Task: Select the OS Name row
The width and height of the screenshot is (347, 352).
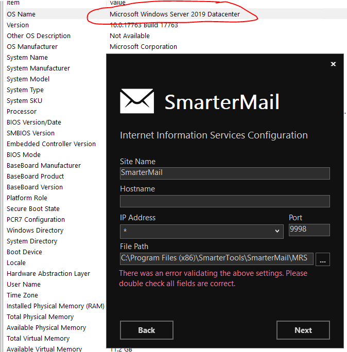Action: (x=21, y=14)
